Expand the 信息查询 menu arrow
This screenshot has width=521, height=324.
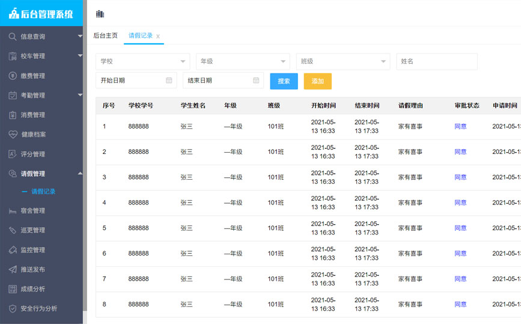click(80, 36)
